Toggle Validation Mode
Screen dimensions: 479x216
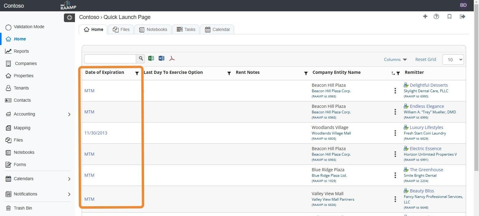coord(8,27)
